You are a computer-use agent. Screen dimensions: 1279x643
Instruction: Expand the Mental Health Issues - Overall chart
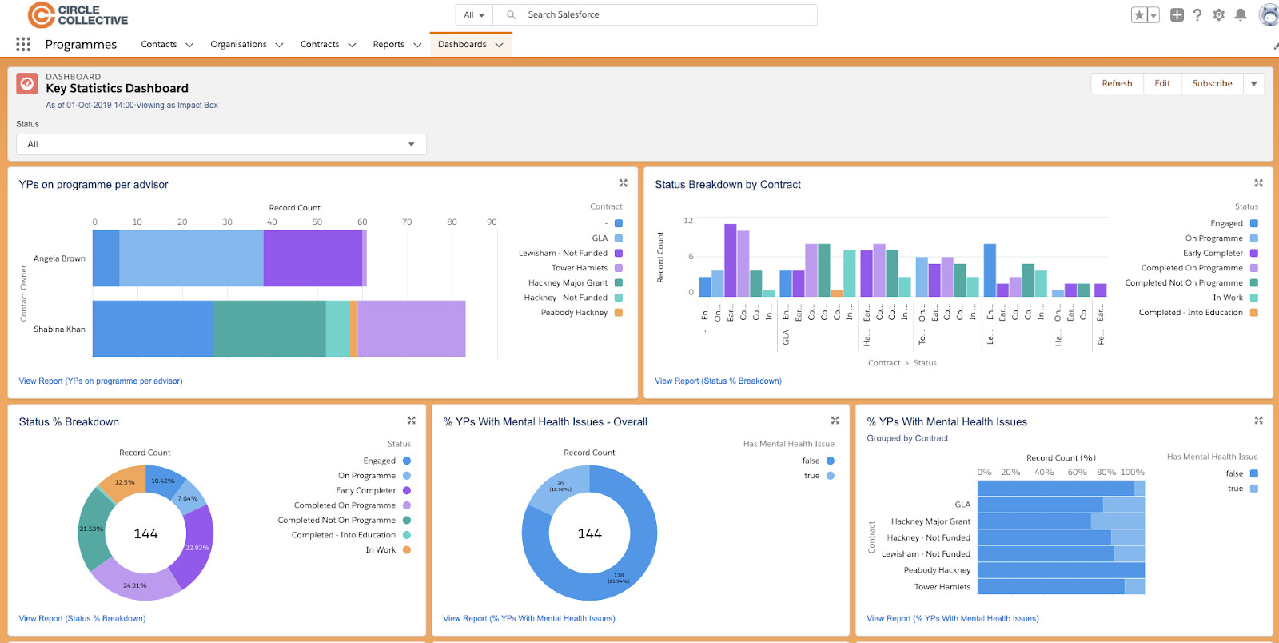[835, 420]
